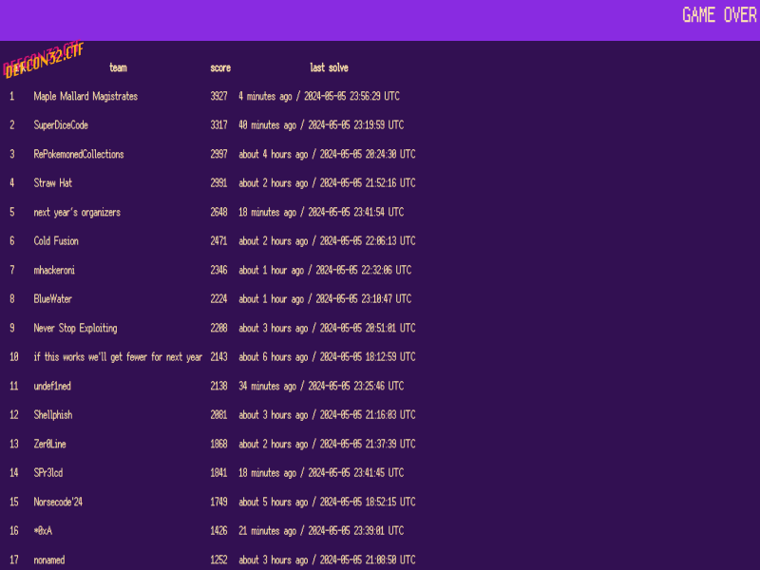This screenshot has width=760, height=570.
Task: Select next year's organizers team
Action: 77,212
